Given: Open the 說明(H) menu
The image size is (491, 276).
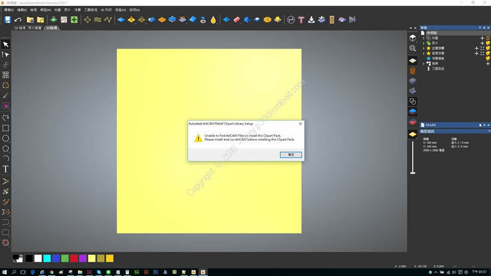Looking at the screenshot, I should point(135,10).
